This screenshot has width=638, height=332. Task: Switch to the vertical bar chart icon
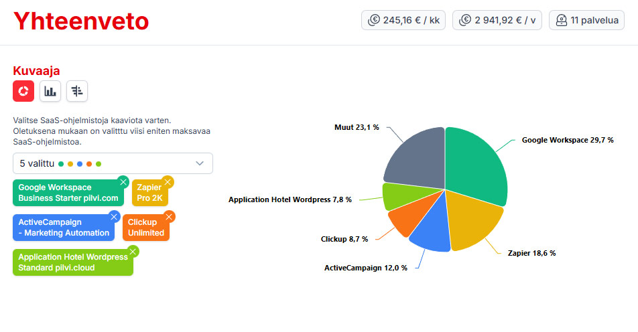coord(50,91)
